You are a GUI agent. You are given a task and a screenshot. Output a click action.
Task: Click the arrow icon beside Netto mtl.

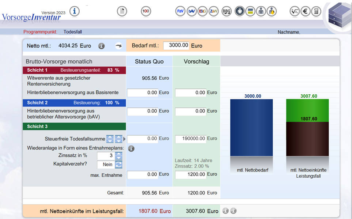118,46
